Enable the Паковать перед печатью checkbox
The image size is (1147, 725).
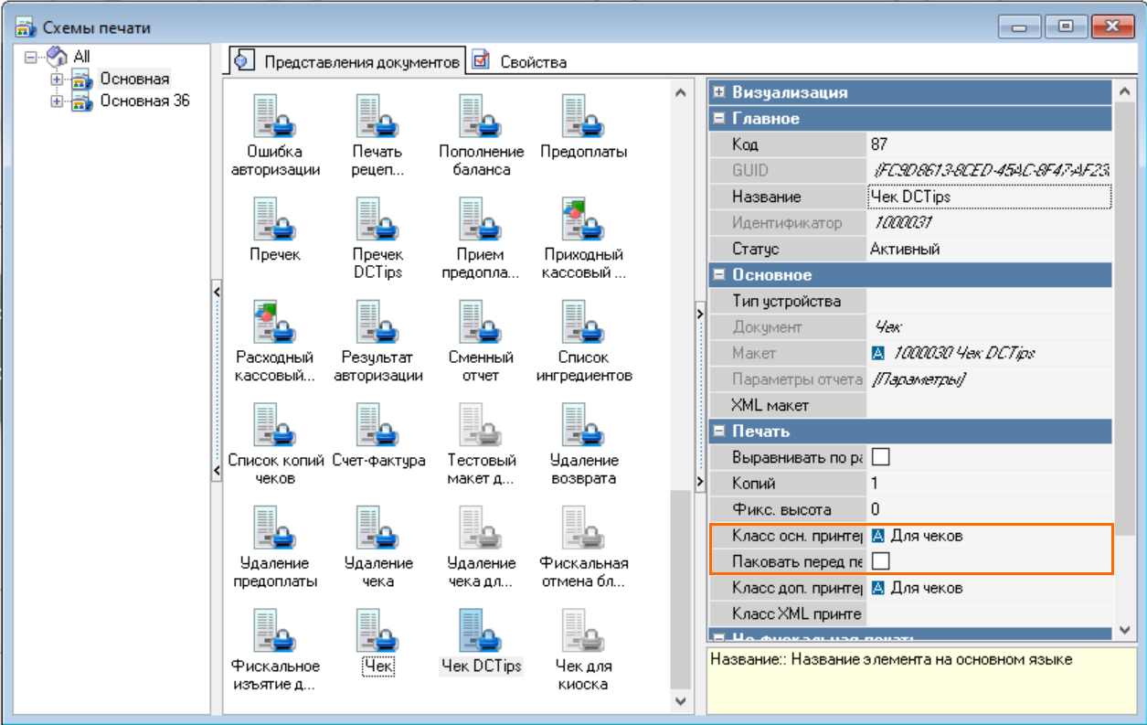click(x=881, y=561)
